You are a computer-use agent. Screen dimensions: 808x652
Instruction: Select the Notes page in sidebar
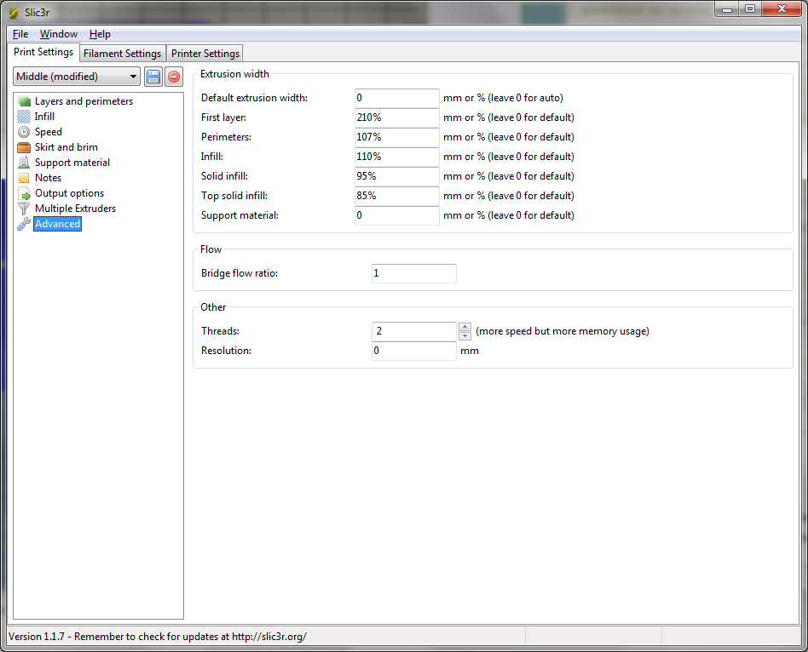click(48, 178)
